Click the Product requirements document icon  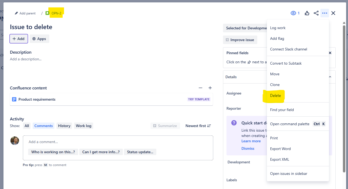[x=14, y=99]
